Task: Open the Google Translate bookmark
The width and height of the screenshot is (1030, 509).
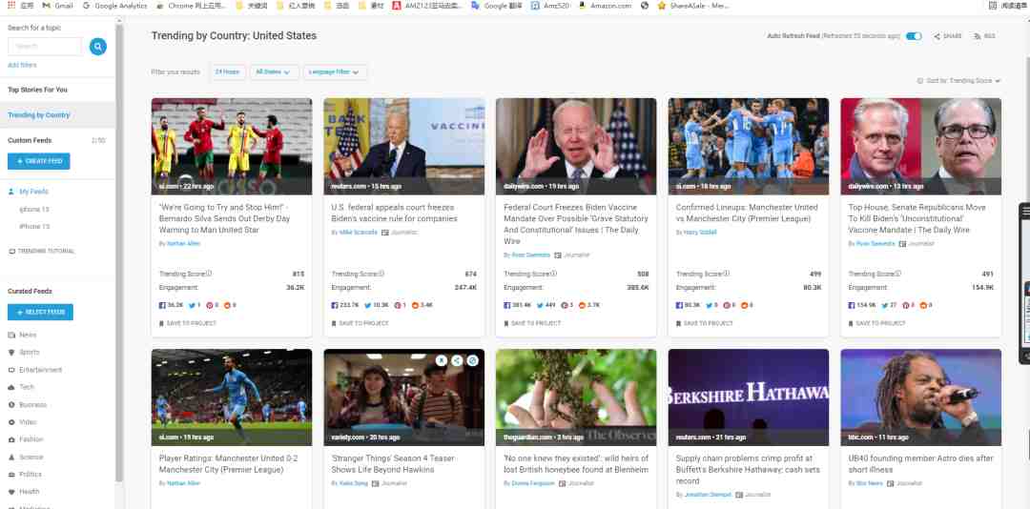Action: tap(497, 6)
